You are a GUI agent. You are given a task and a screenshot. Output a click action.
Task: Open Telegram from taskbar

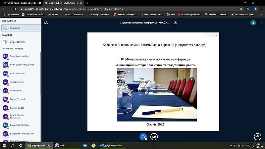[x=85, y=145]
